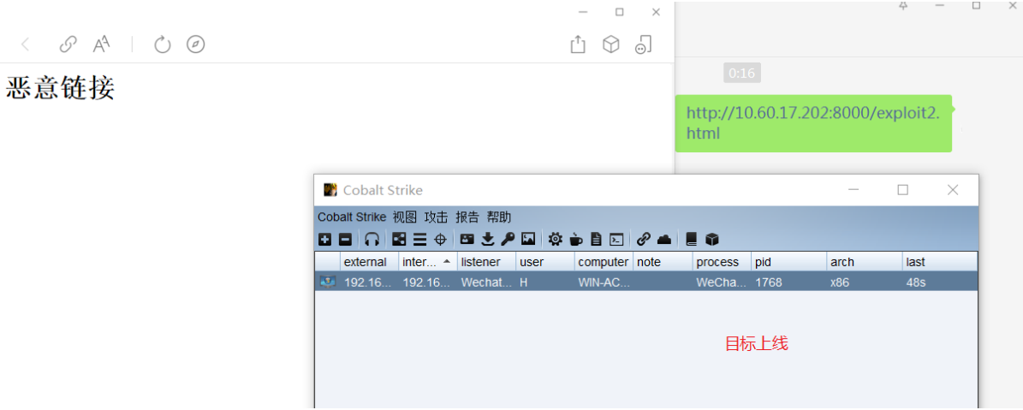Open the 攻击 menu
Image resolution: width=1023 pixels, height=410 pixels.
tap(436, 217)
